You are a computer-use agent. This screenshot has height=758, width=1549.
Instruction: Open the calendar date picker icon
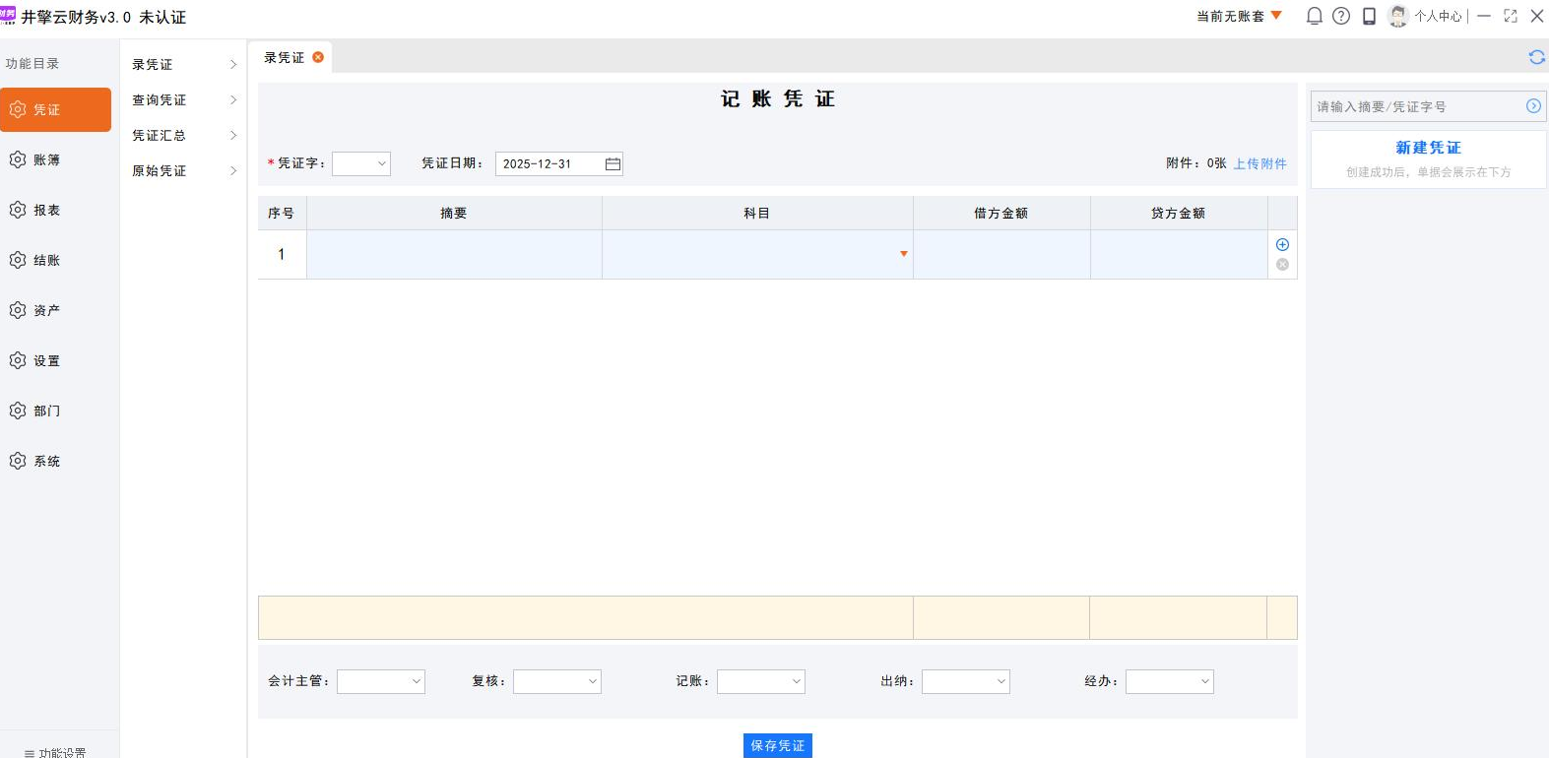(613, 163)
